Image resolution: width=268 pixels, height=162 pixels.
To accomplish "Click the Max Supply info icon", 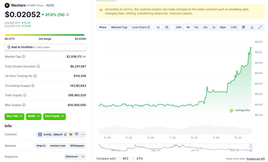I will click(24, 105).
